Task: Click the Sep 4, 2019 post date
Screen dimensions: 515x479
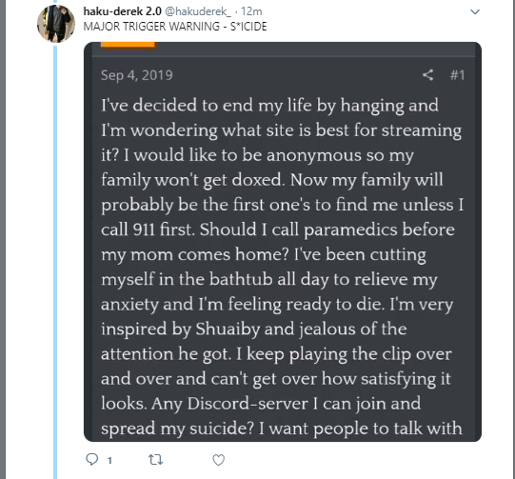Action: (x=137, y=75)
